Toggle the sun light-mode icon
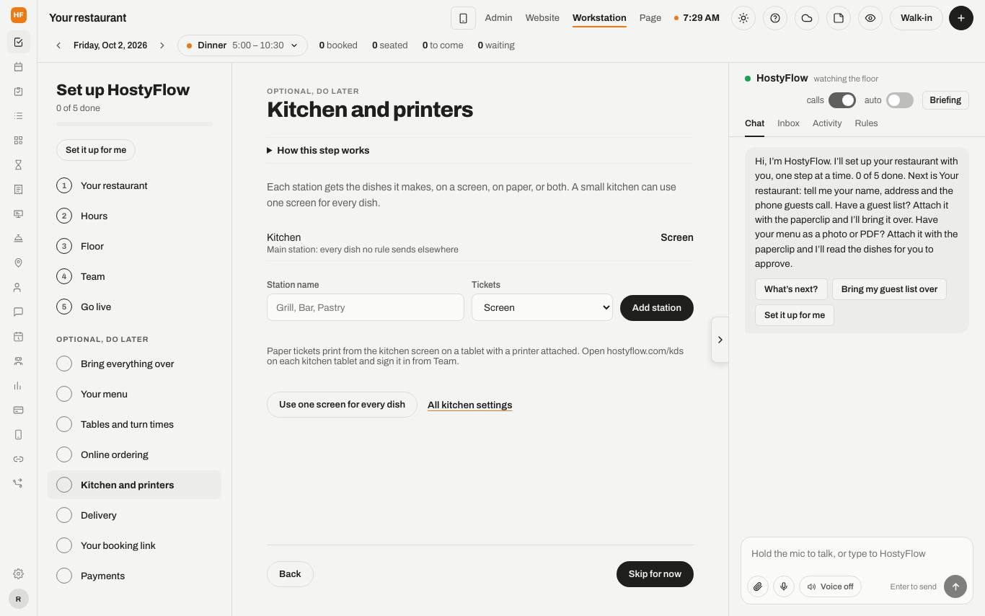The image size is (985, 616). point(743,18)
